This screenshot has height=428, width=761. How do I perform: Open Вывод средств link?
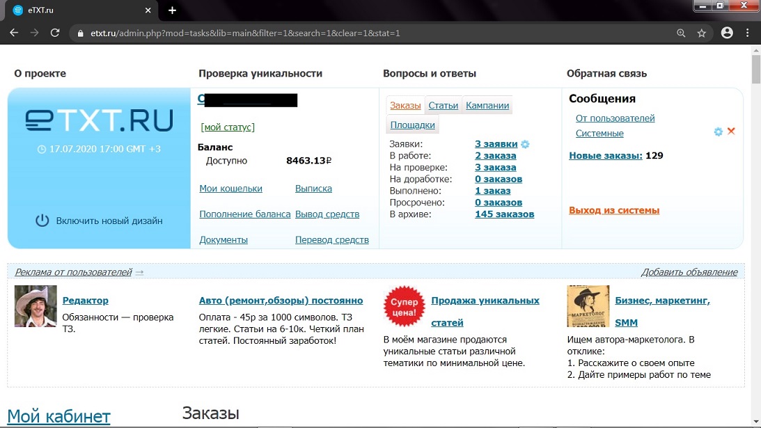[x=327, y=214]
